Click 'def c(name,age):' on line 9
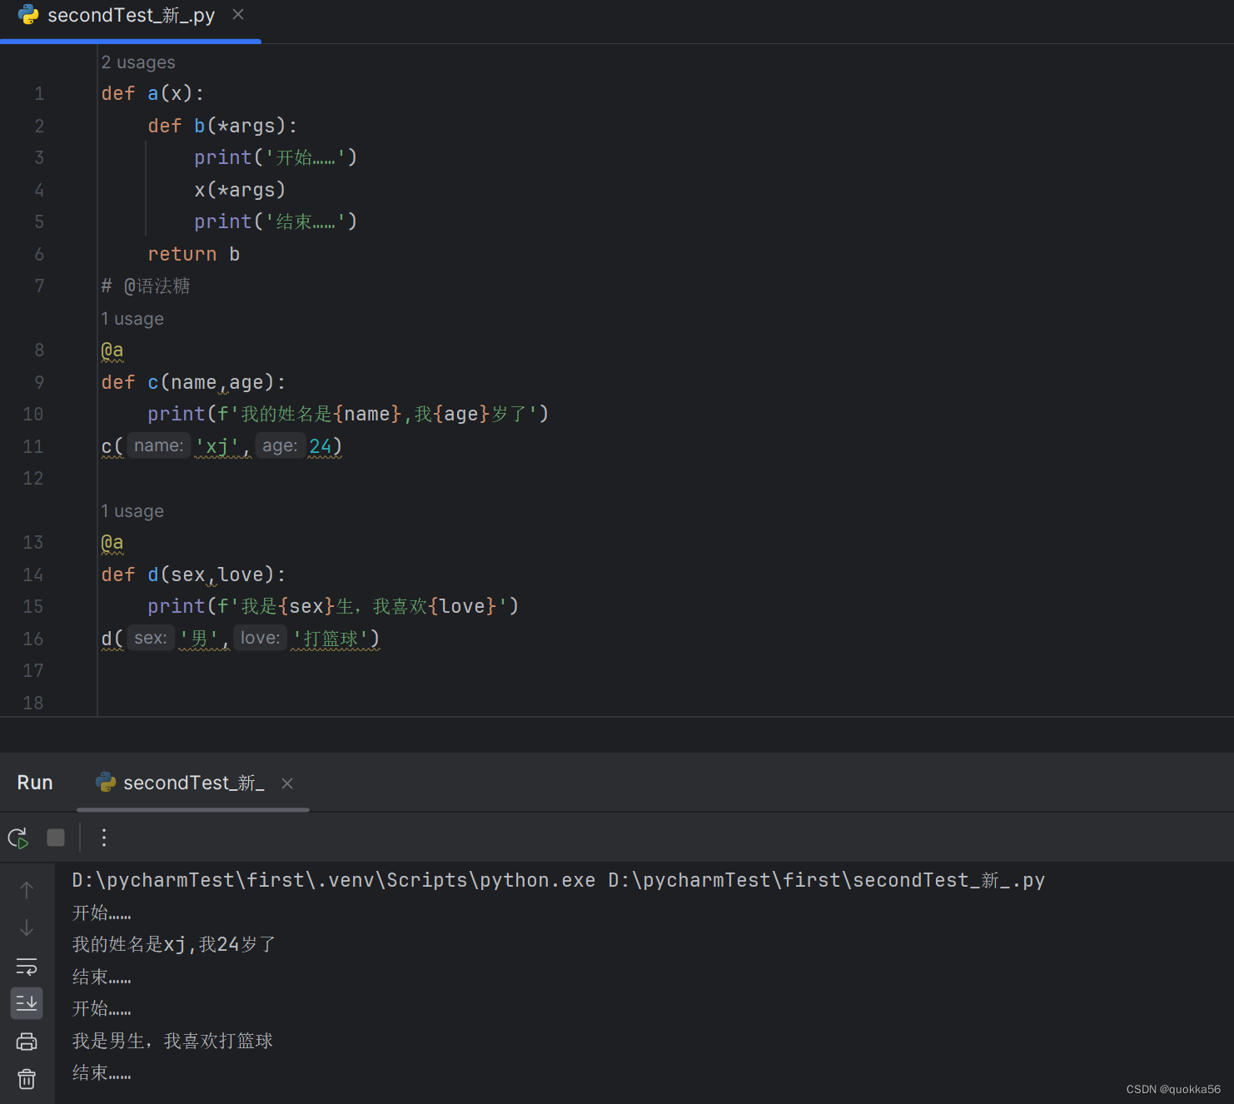Image resolution: width=1234 pixels, height=1104 pixels. point(193,382)
